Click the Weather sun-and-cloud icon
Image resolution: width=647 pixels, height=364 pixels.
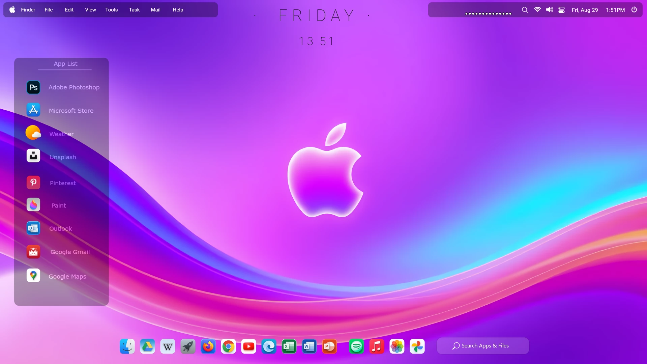pos(33,133)
